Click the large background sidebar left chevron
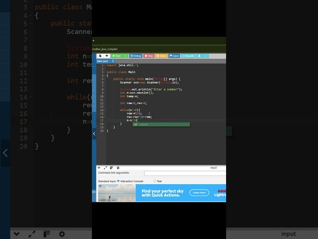The height and width of the screenshot is (239, 318). click(x=5, y=153)
